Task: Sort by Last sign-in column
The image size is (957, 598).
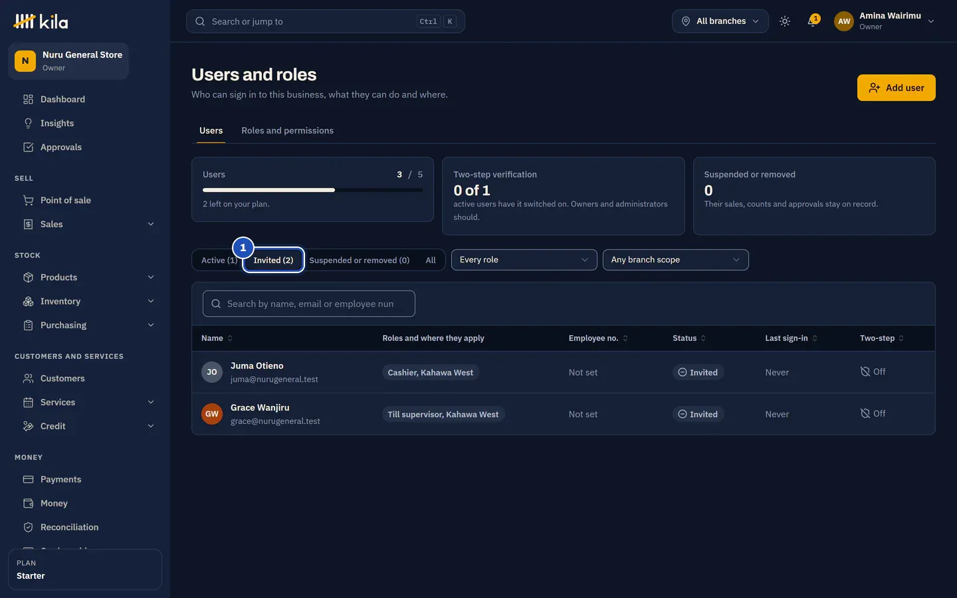Action: (791, 338)
